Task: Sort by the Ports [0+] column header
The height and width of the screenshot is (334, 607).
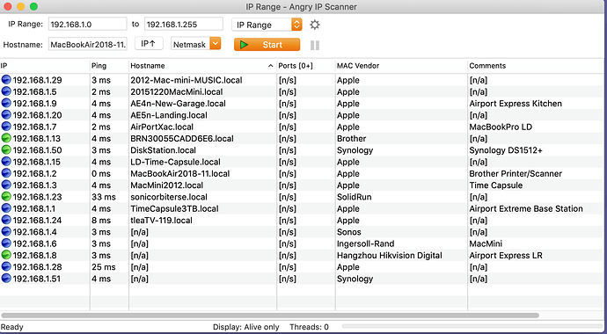Action: 306,66
